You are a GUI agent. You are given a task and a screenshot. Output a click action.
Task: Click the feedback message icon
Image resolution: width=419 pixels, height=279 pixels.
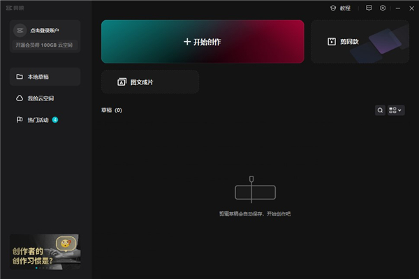point(369,8)
